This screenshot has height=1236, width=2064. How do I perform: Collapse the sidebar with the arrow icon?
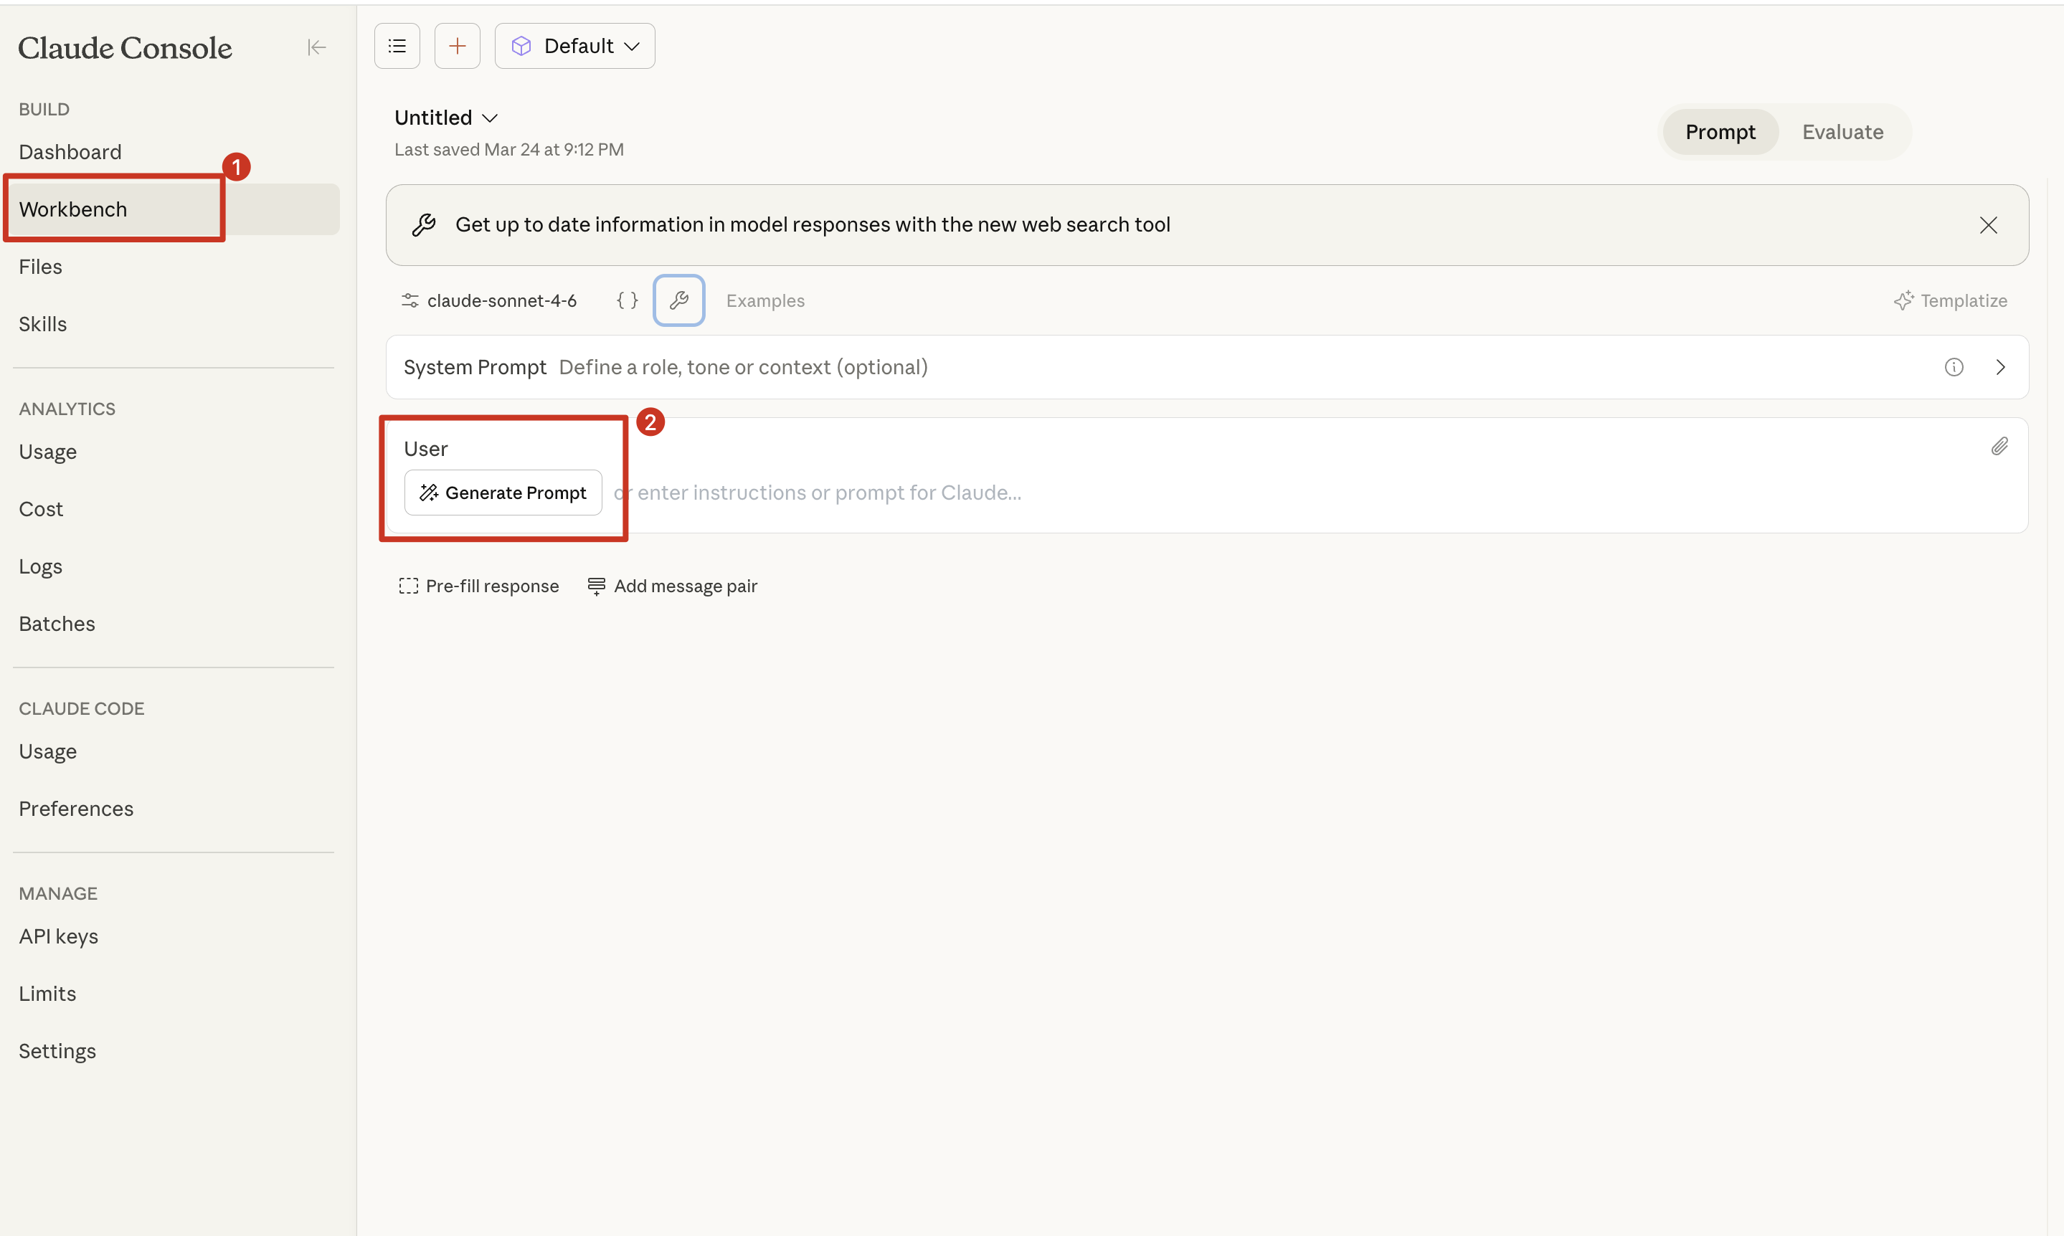click(x=316, y=47)
